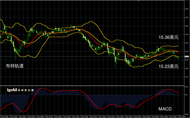Click the 4 Nov 01:00 time label
Viewport: 190px width, 118px height.
coord(129,117)
